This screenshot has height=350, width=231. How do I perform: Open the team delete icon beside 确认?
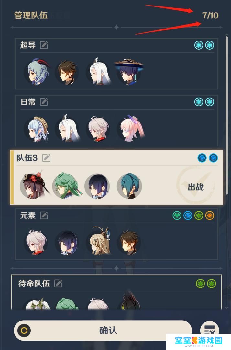tap(210, 330)
